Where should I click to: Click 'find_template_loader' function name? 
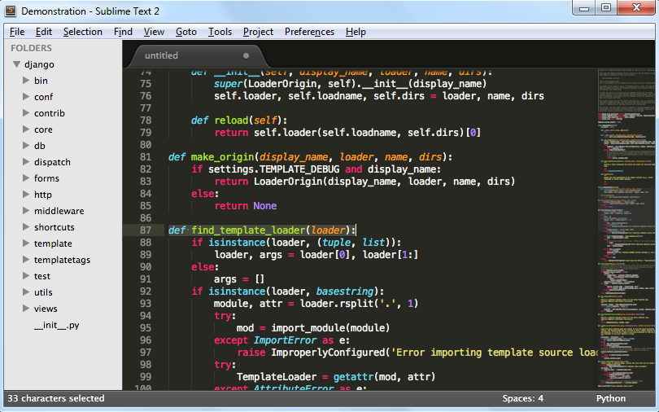(x=248, y=230)
